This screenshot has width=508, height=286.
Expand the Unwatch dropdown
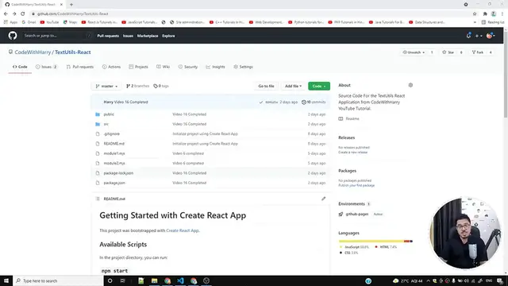[414, 52]
